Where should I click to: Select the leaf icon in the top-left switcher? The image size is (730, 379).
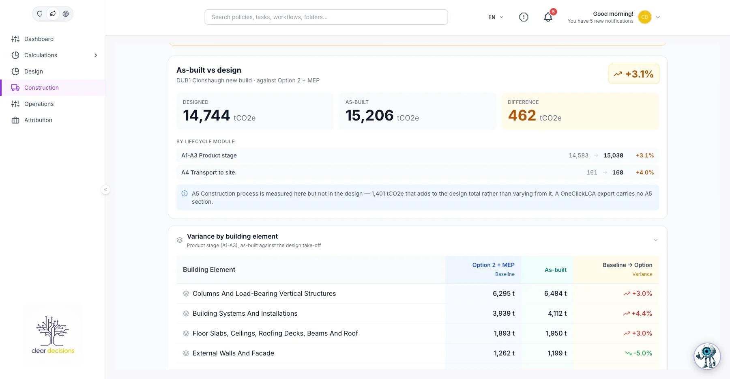click(53, 14)
